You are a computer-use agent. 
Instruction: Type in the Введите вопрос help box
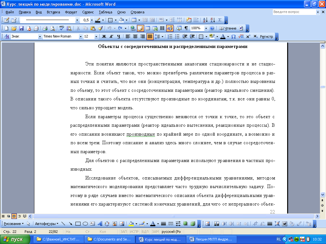tap(294, 12)
